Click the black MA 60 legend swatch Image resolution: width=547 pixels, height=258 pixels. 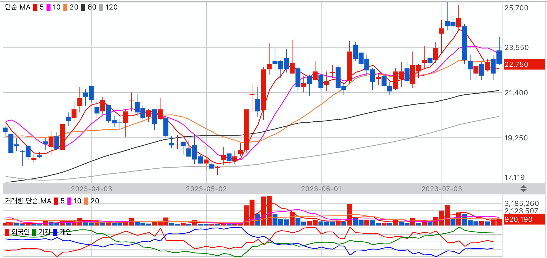click(83, 7)
